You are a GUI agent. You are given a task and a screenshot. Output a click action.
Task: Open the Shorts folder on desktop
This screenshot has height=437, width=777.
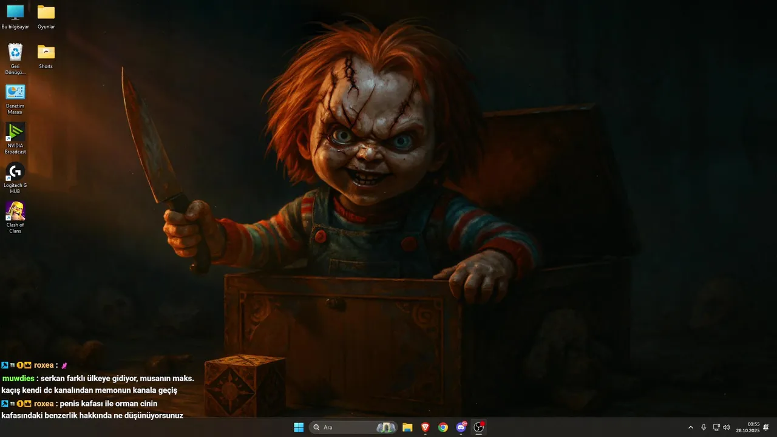46,56
